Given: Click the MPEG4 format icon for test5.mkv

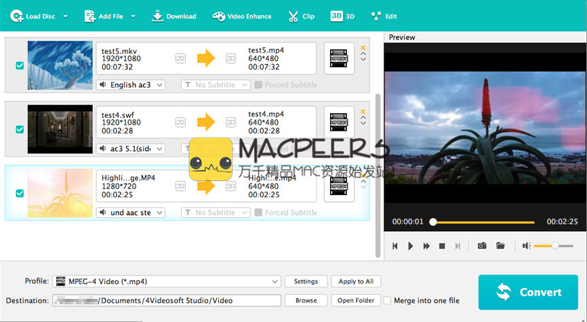Looking at the screenshot, I should (x=339, y=59).
